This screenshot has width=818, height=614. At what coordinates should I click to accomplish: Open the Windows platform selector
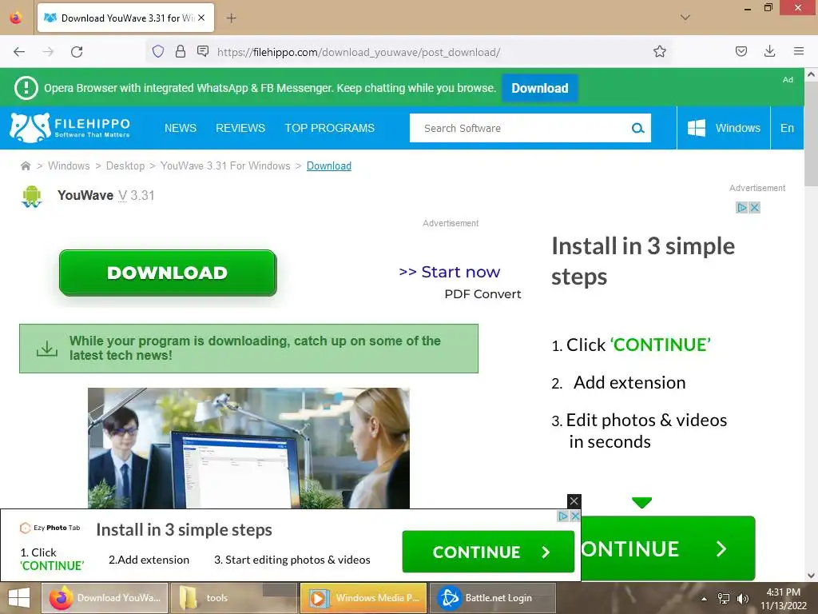tap(724, 128)
